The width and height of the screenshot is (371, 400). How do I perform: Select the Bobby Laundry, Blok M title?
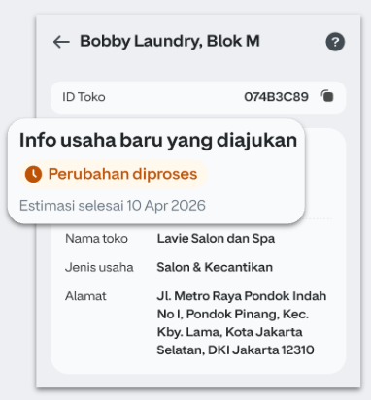pyautogui.click(x=170, y=42)
